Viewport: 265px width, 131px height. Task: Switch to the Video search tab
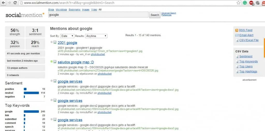(x=94, y=10)
